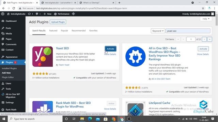Screen dimensions: 218x122
Task: Open Settings in sidebar
Action: 10,102
